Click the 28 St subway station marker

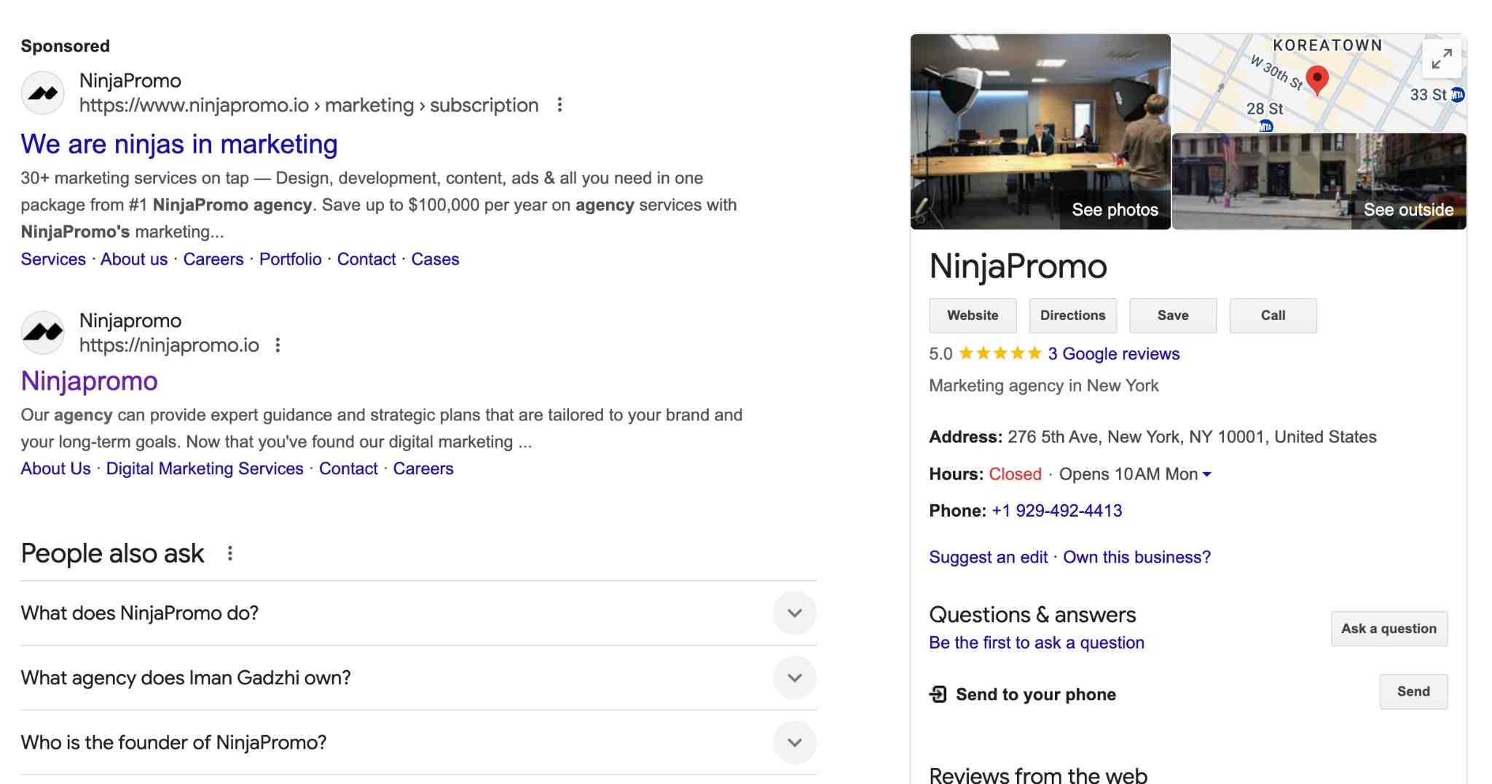coord(1266,126)
